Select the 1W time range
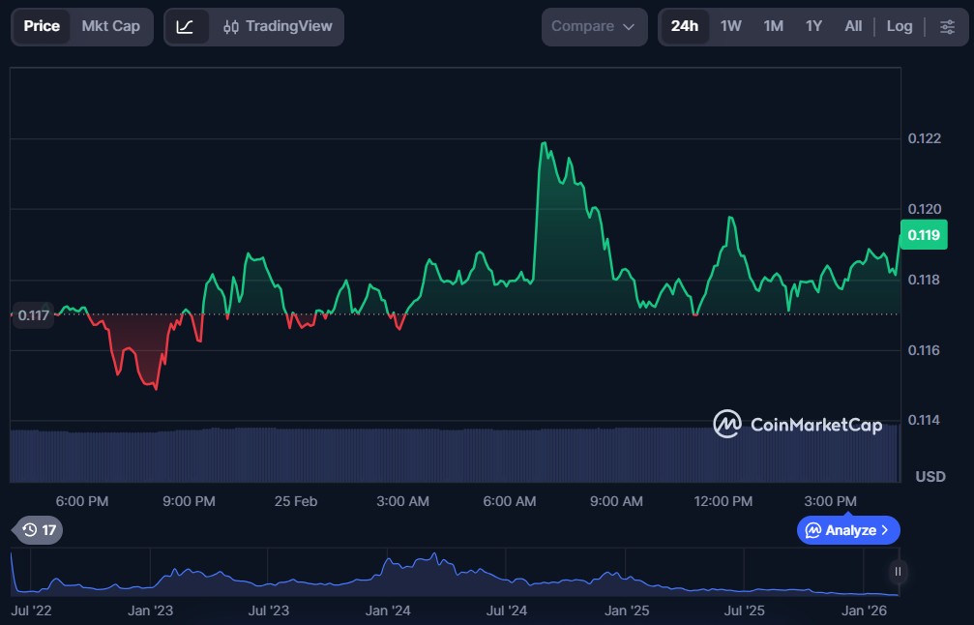This screenshot has height=625, width=974. click(x=731, y=27)
